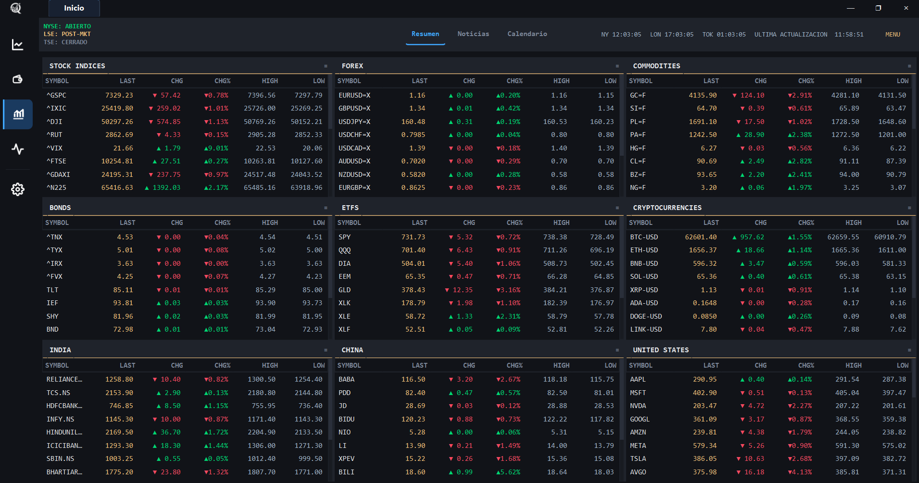Screen dimensions: 919x483
Task: Select the ^TNX bond row
Action: [185, 237]
